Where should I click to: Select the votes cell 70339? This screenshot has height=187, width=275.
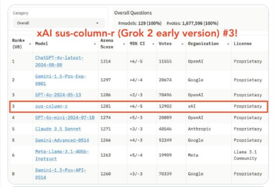point(165,174)
